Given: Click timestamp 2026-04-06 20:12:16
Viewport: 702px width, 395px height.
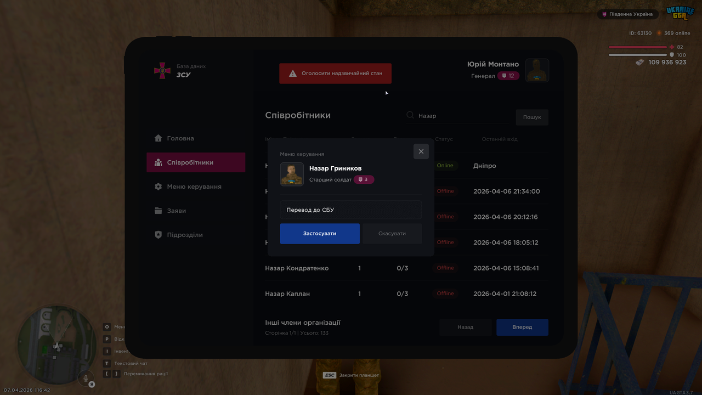Looking at the screenshot, I should pyautogui.click(x=506, y=217).
